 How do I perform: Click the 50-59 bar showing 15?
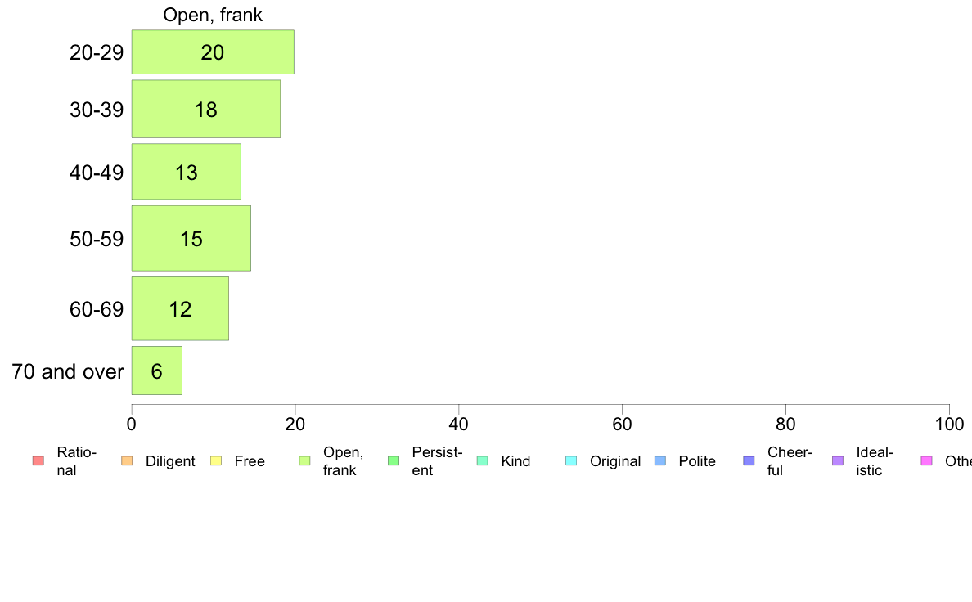click(x=191, y=238)
